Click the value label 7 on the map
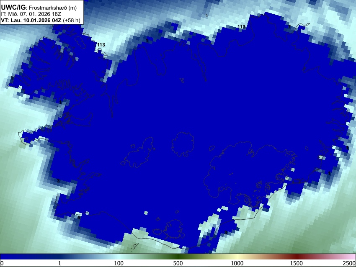Screen dimensions: 356x267 coord(289,27)
